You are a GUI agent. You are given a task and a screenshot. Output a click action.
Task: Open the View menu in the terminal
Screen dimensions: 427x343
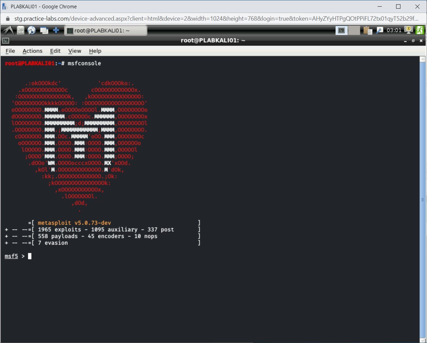coord(74,51)
